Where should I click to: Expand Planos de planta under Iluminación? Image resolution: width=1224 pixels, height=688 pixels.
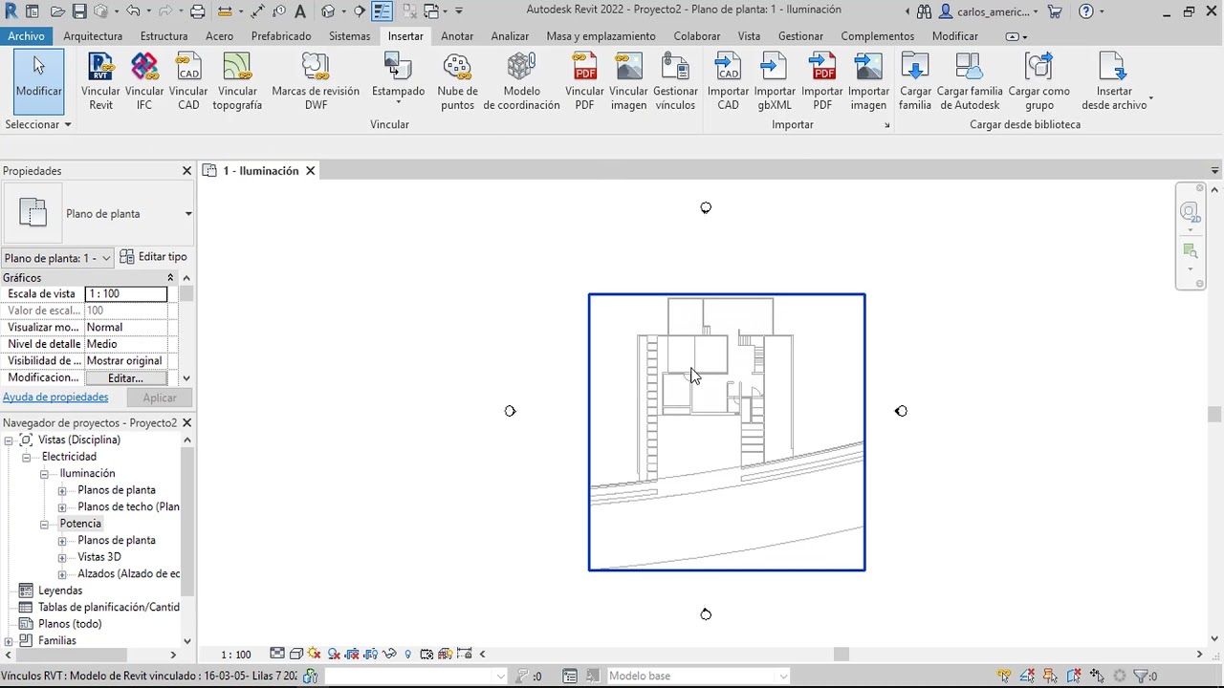[62, 490]
